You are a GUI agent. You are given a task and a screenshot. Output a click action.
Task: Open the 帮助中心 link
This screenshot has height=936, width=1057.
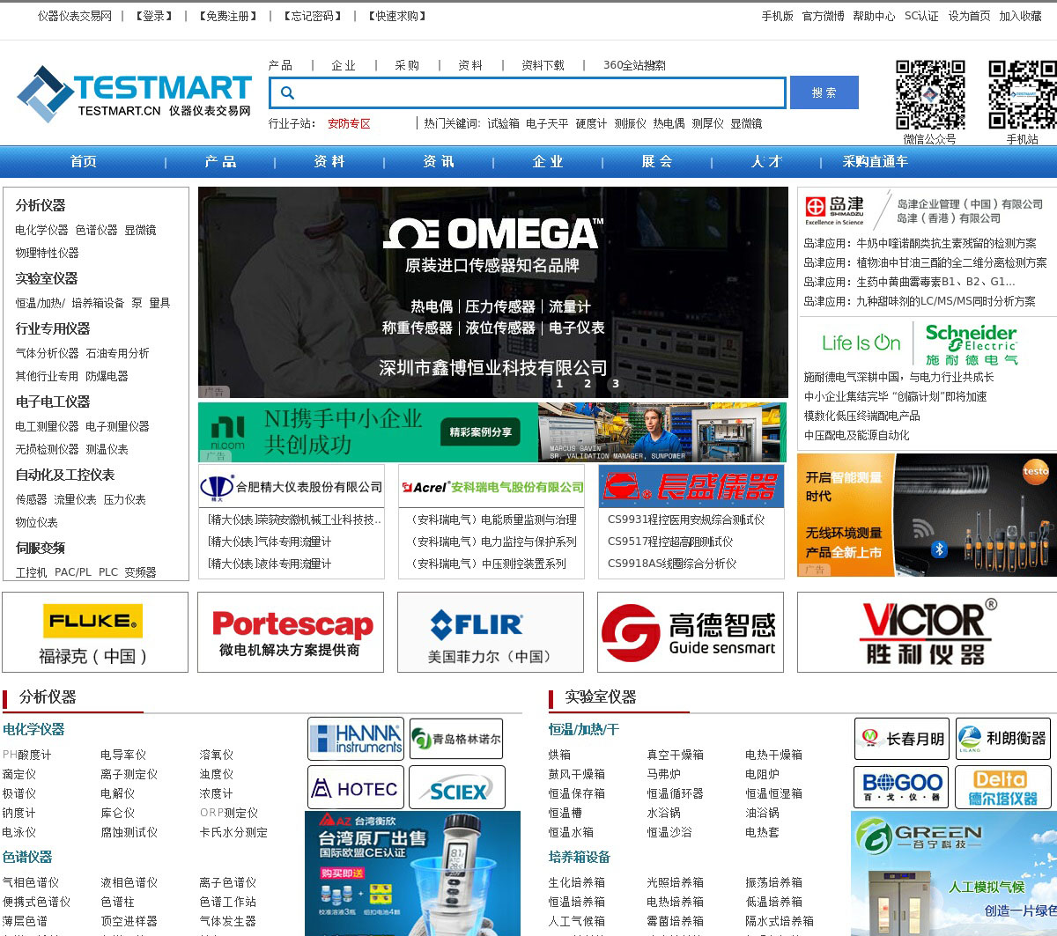tap(874, 16)
